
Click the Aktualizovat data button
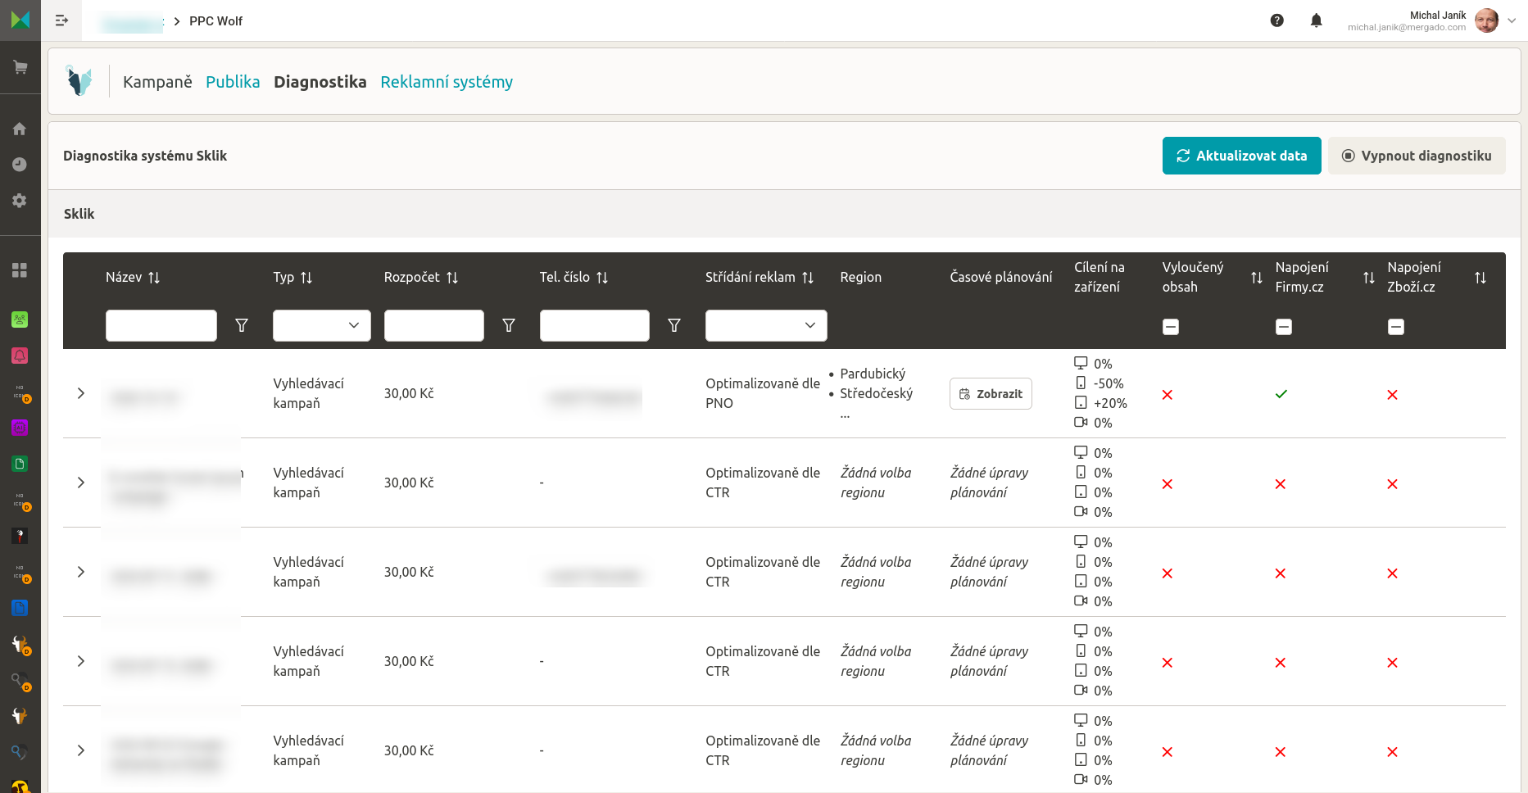click(x=1241, y=156)
